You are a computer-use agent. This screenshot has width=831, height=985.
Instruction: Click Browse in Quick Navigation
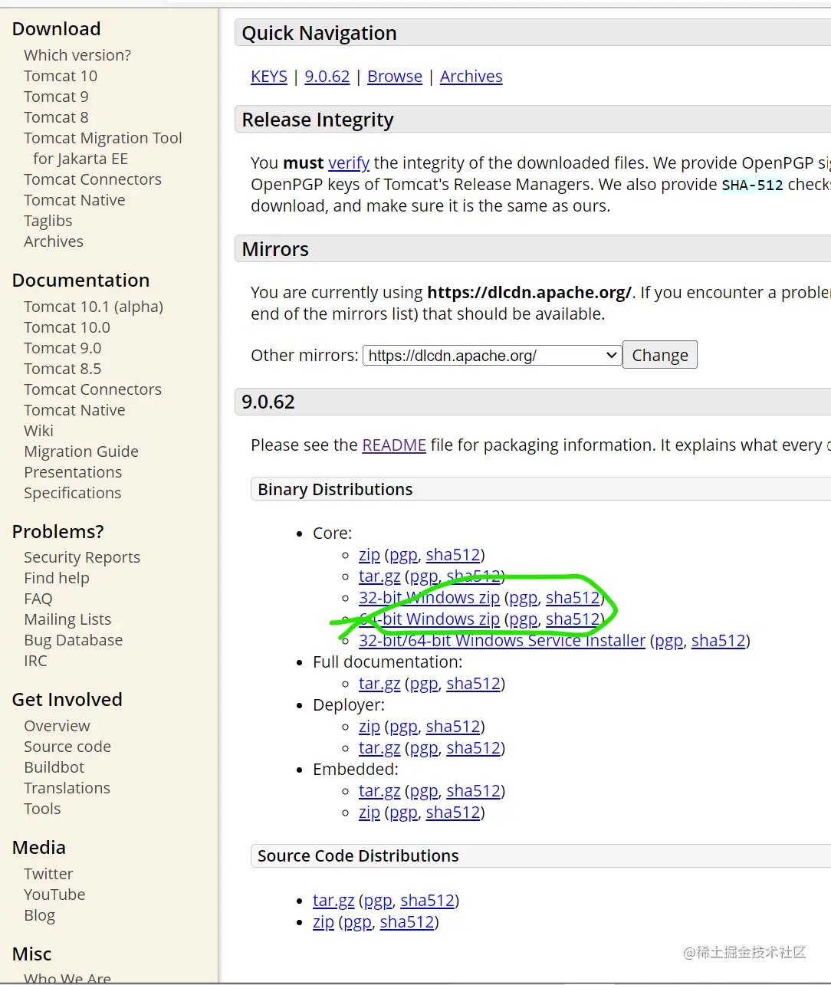[395, 77]
